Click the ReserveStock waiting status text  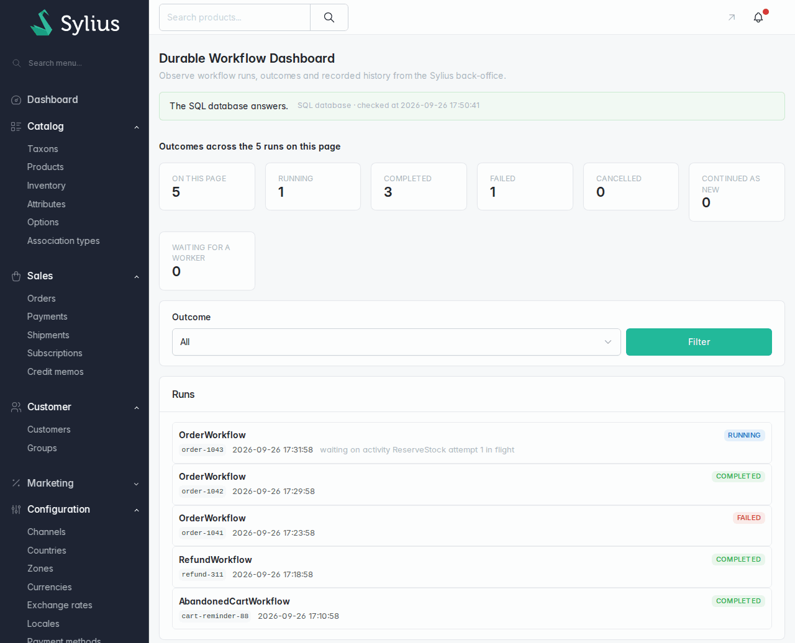(x=417, y=450)
